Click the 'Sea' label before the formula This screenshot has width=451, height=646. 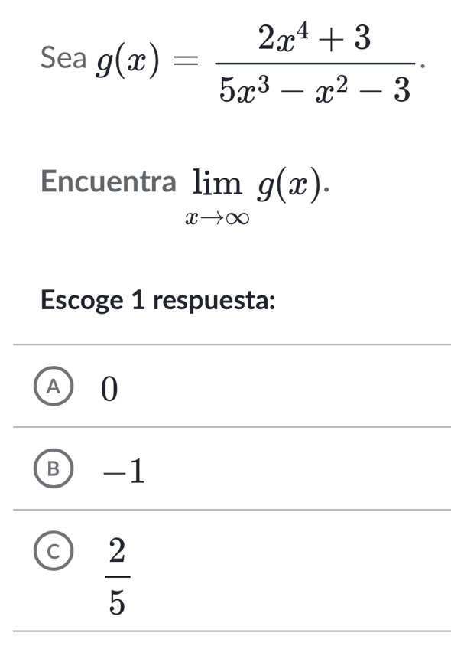(63, 60)
